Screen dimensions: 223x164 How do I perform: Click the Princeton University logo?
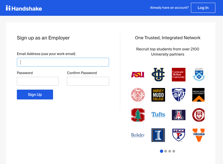[x=199, y=95]
